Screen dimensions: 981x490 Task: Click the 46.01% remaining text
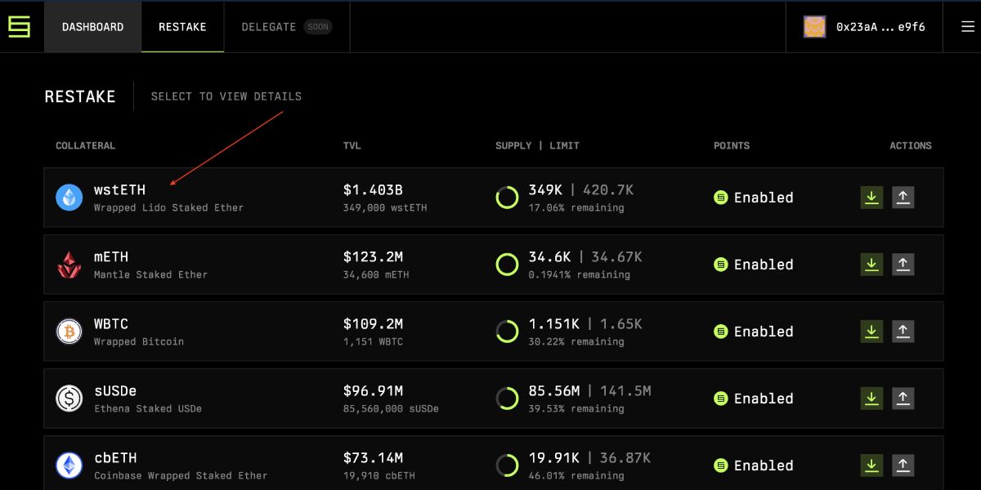click(576, 475)
